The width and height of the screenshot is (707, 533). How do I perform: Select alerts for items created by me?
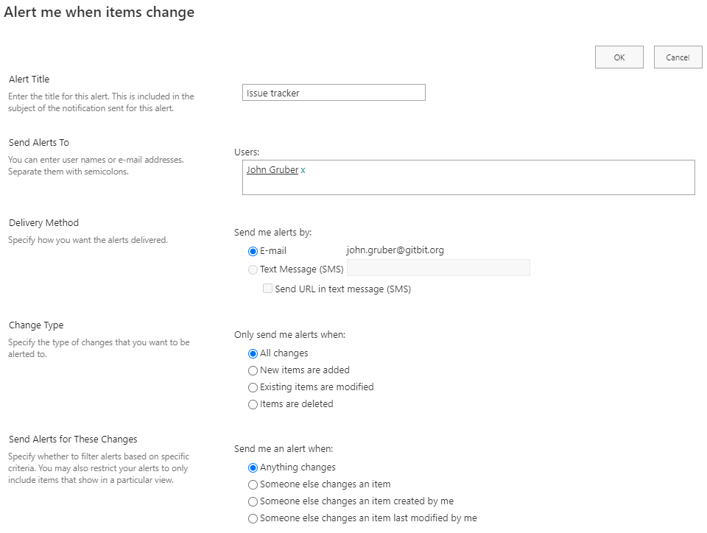click(253, 501)
